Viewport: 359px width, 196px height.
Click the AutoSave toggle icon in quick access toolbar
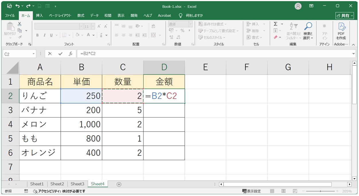[9, 6]
